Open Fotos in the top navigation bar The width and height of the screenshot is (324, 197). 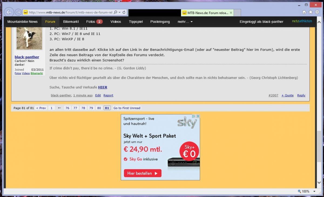tap(91, 22)
